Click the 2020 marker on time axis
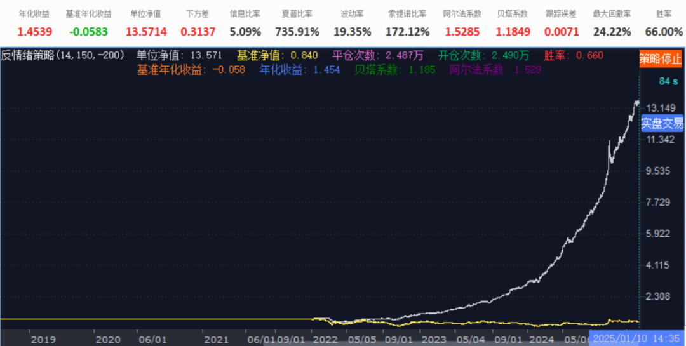686x346 pixels. [x=107, y=340]
